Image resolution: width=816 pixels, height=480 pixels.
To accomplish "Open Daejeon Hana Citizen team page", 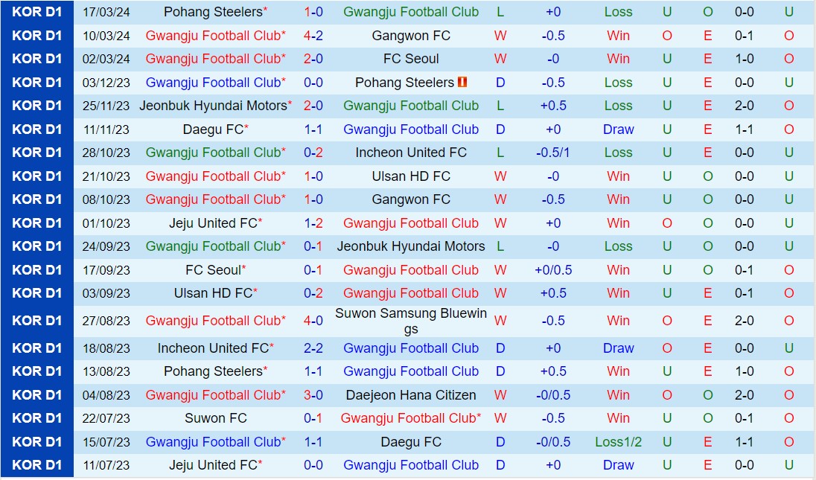I will click(x=411, y=395).
